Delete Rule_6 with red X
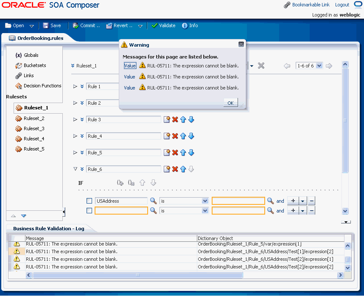 click(175, 169)
